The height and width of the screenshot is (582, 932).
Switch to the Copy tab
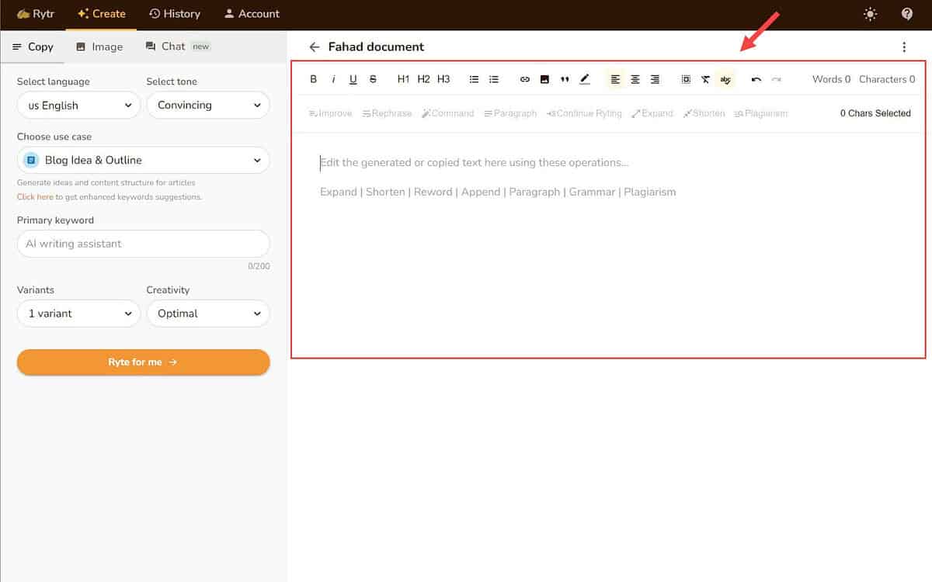[33, 47]
